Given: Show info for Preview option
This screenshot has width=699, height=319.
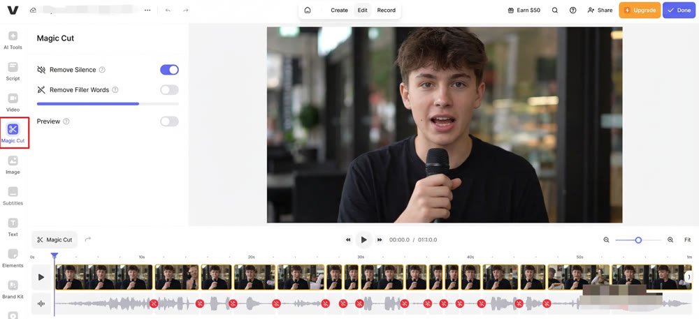Looking at the screenshot, I should (x=66, y=121).
